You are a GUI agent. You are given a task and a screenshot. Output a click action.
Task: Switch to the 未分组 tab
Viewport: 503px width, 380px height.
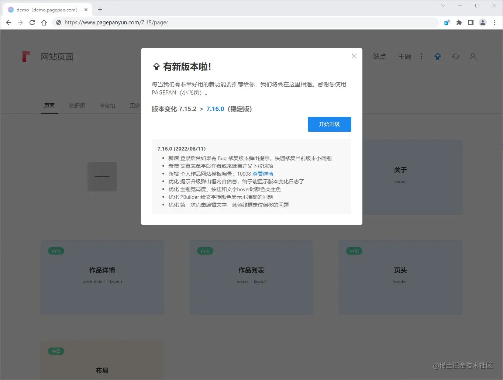point(107,106)
